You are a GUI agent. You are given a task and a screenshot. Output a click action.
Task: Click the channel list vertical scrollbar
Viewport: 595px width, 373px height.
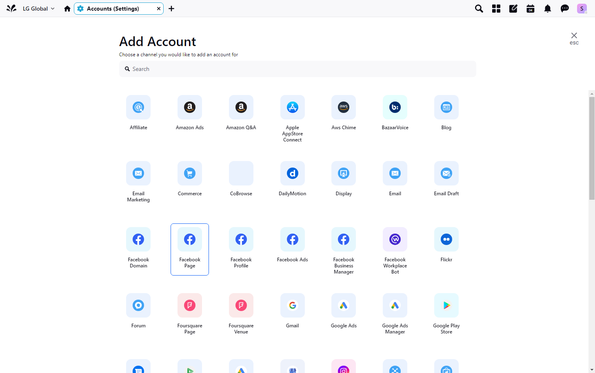click(x=592, y=148)
